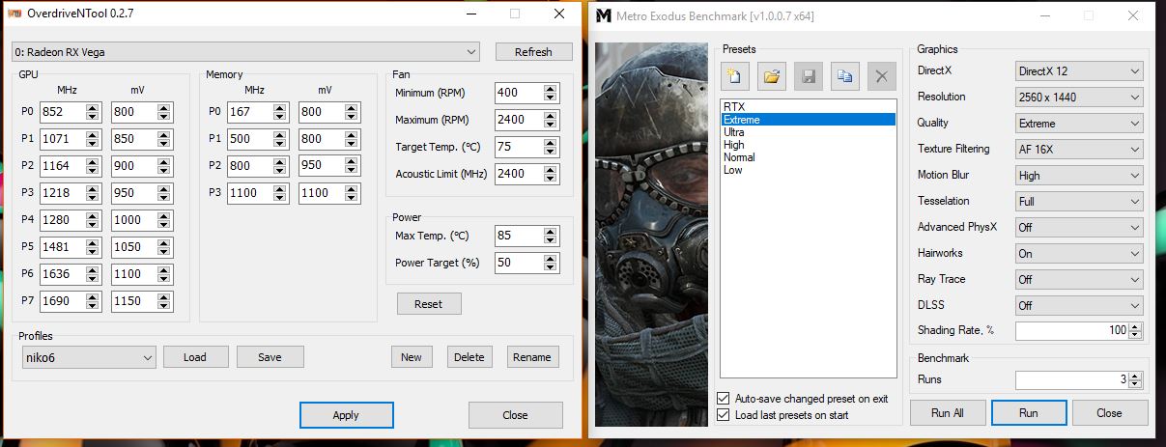Open the Tesselation dropdown

pos(1079,202)
